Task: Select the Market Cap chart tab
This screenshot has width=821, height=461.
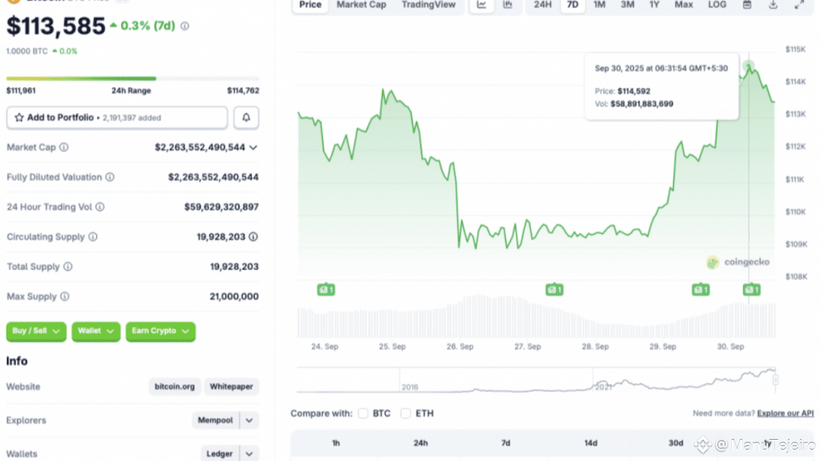Action: pyautogui.click(x=361, y=4)
